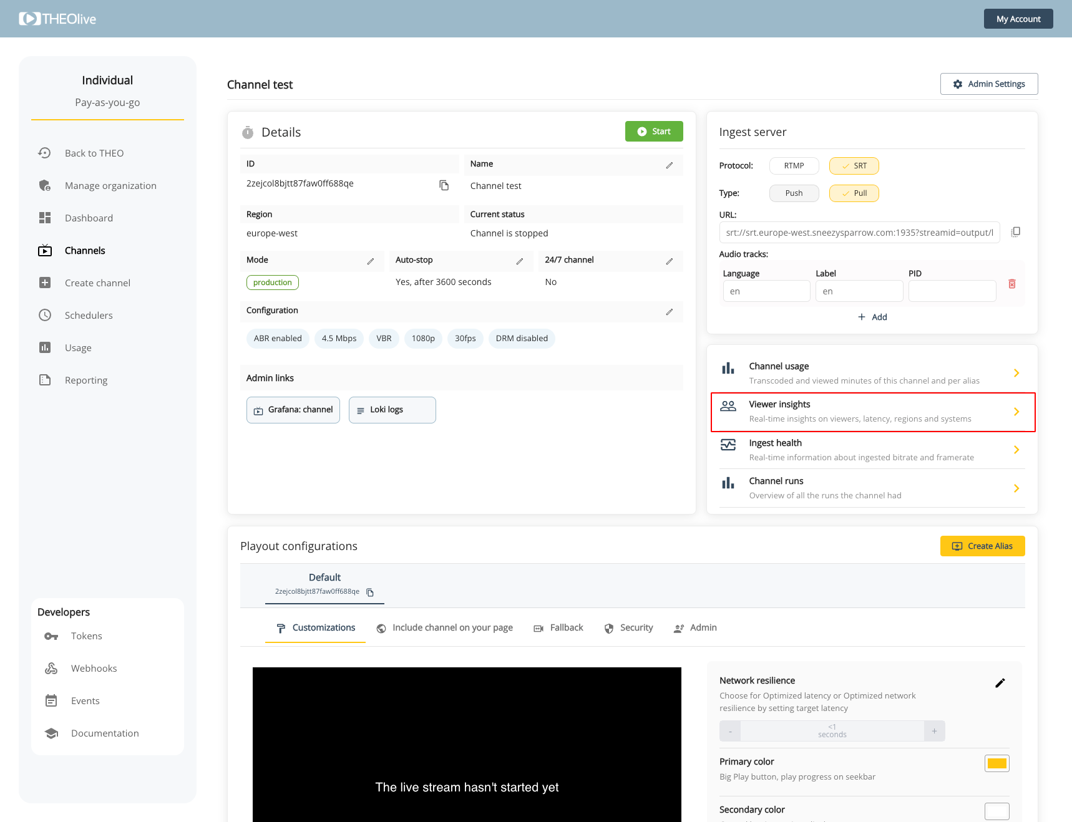The height and width of the screenshot is (822, 1072).
Task: Switch to the Security tab
Action: 629,627
